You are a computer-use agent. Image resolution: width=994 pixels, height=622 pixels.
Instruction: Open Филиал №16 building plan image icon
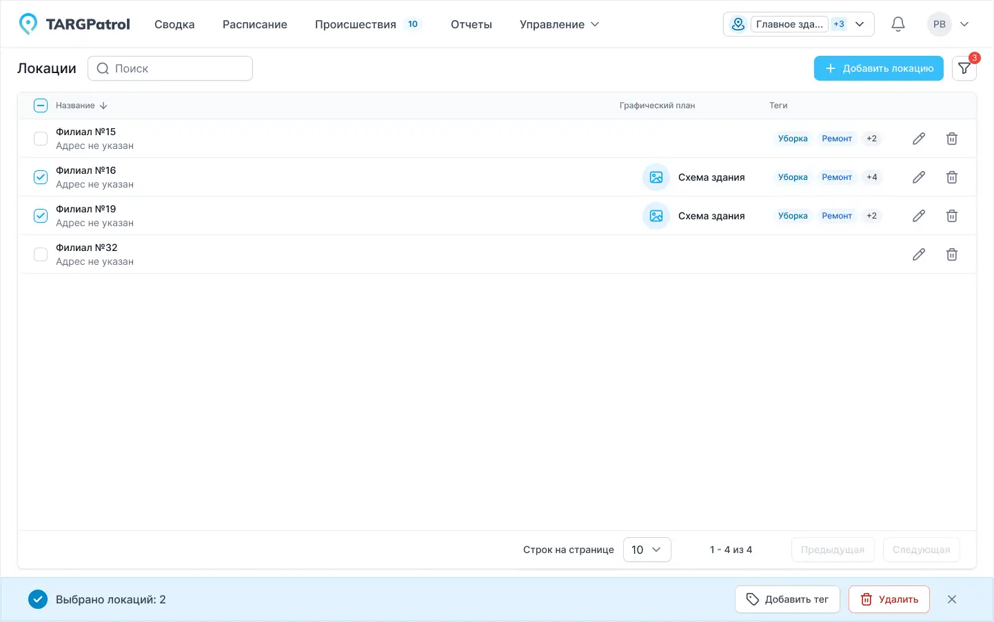click(x=656, y=177)
